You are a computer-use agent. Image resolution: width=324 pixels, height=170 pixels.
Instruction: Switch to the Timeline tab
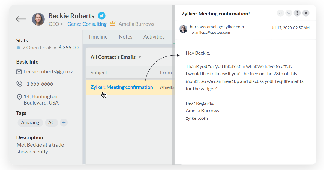point(98,37)
